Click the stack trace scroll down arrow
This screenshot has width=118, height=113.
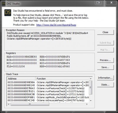click(x=91, y=101)
